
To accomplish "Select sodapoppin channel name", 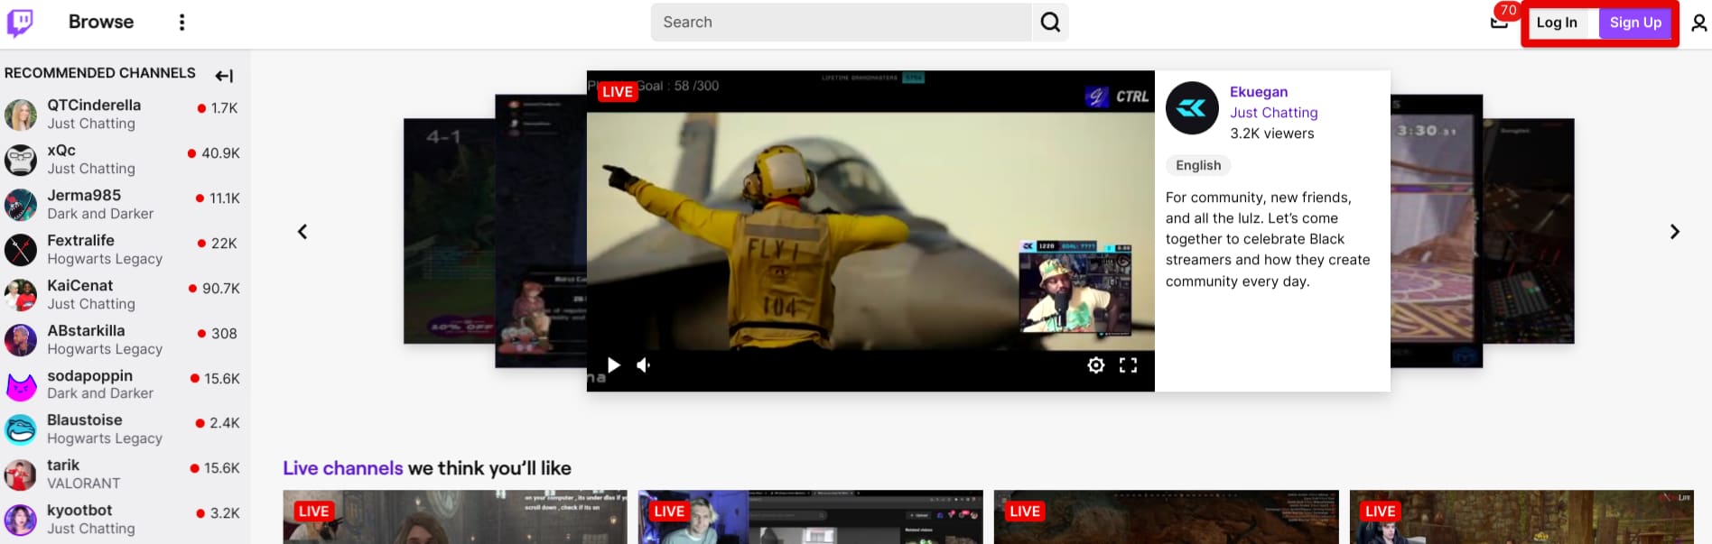I will click(x=89, y=375).
